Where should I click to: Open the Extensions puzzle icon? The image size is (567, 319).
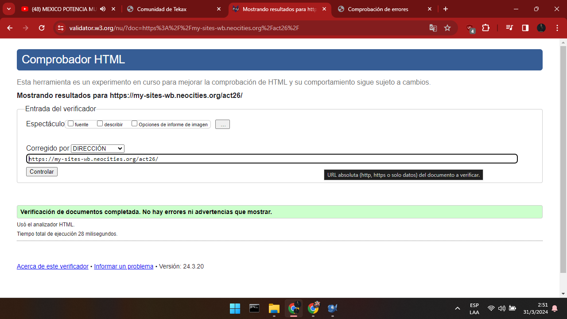[x=486, y=28]
